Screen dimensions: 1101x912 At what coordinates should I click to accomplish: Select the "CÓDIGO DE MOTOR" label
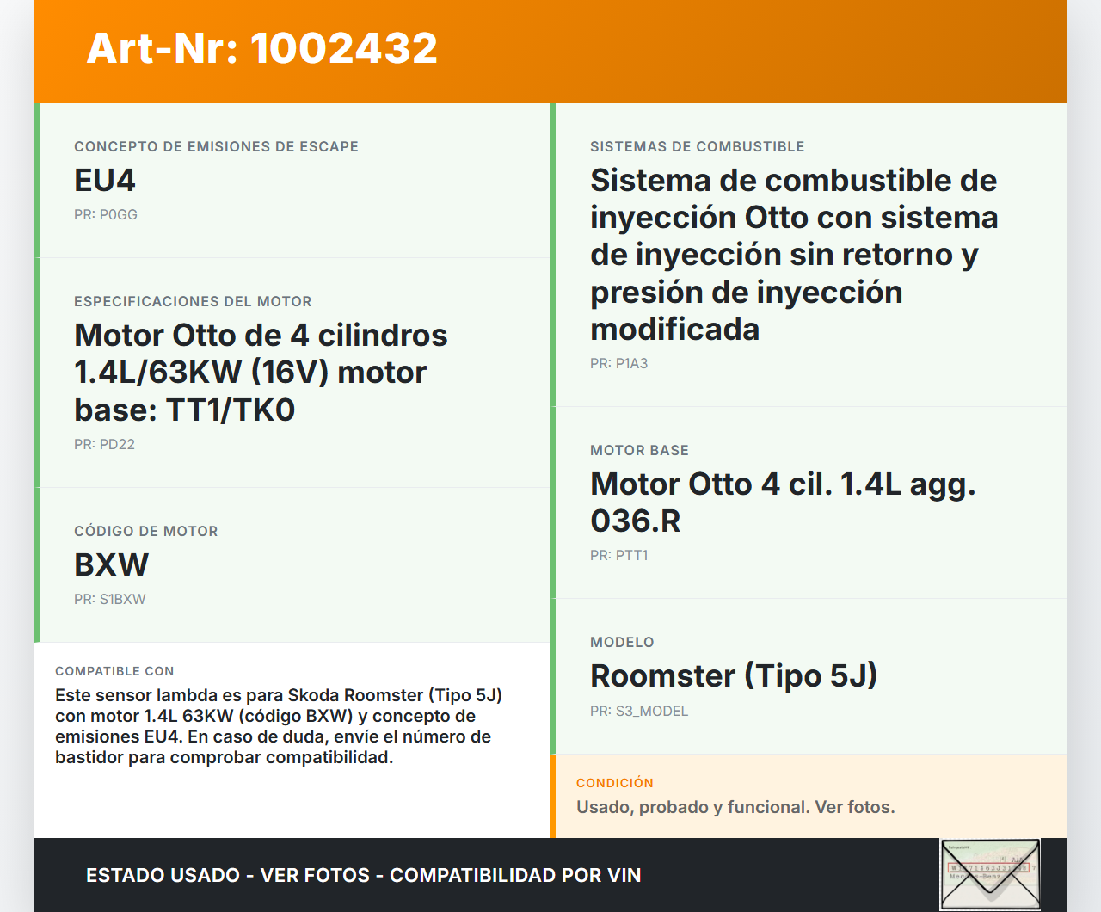146,531
